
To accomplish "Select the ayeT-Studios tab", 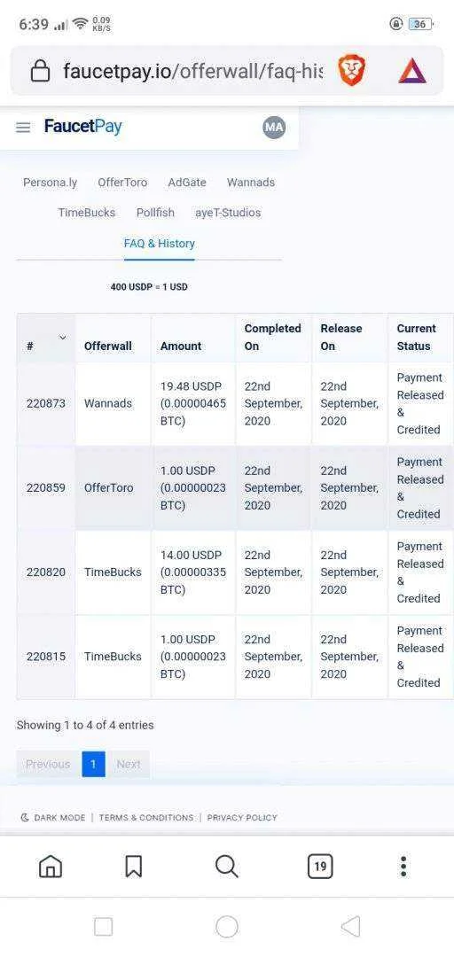I will pyautogui.click(x=228, y=213).
